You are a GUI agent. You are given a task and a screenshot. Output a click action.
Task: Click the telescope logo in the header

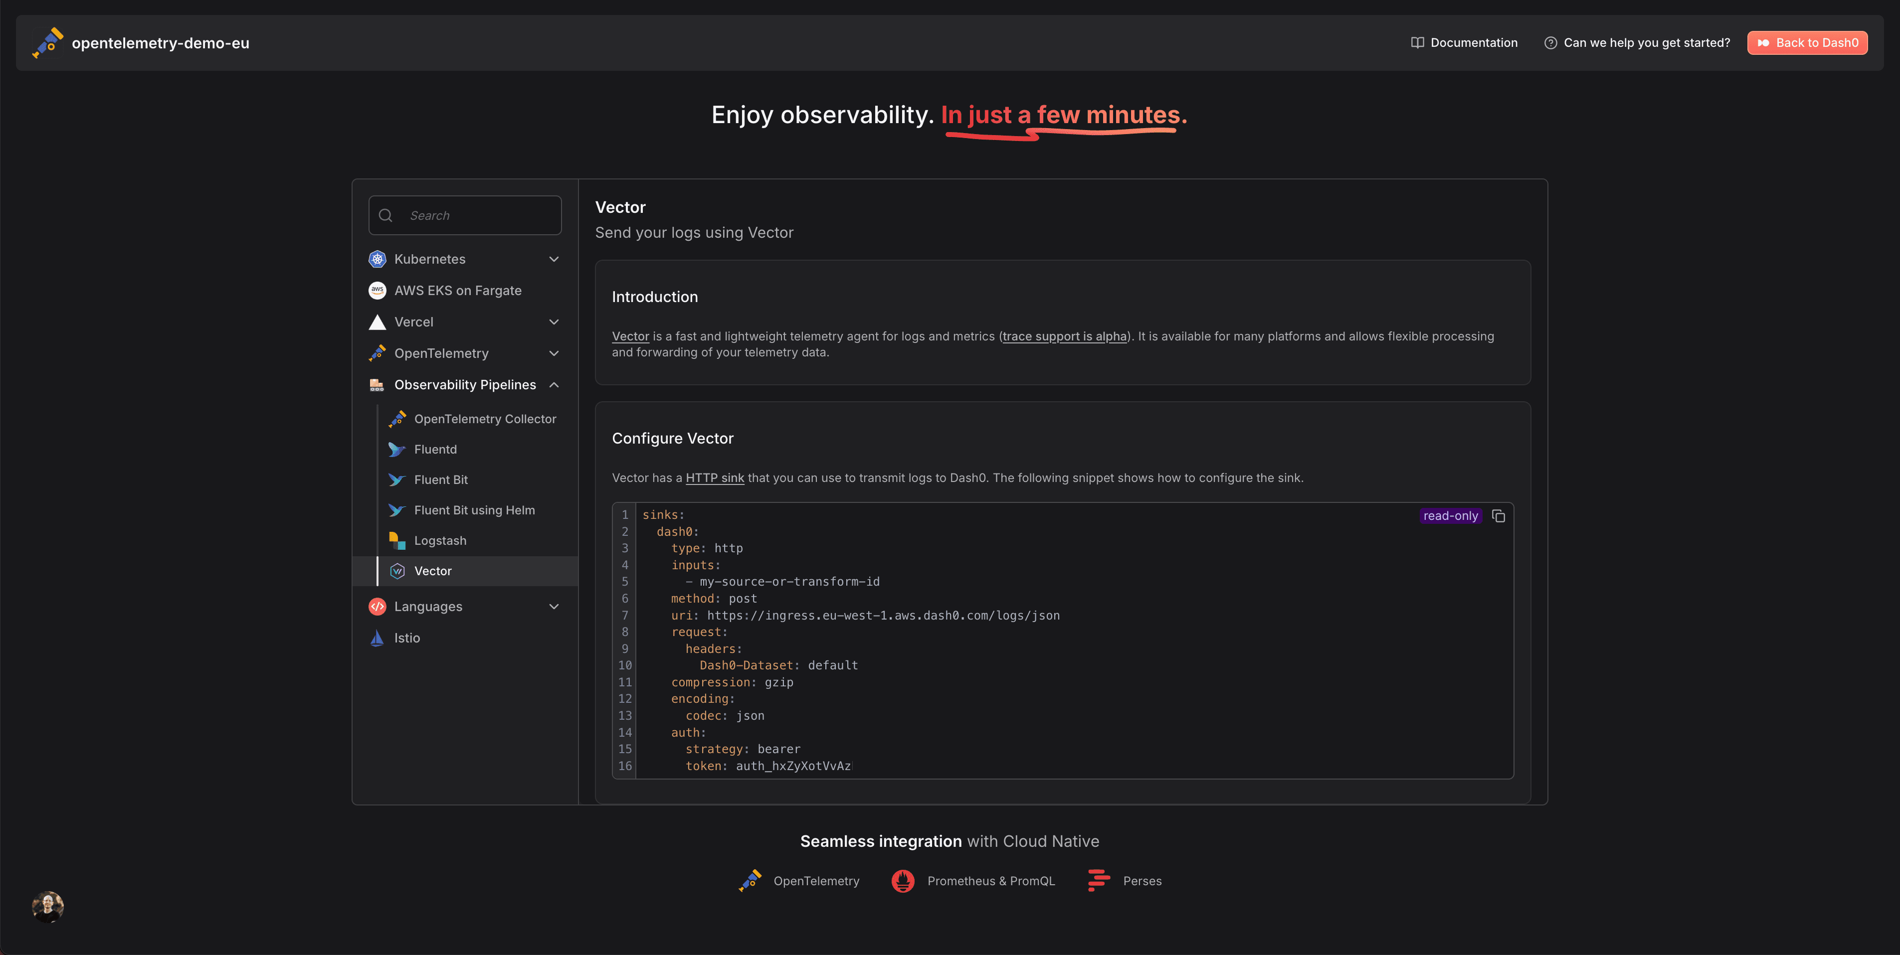click(x=48, y=43)
